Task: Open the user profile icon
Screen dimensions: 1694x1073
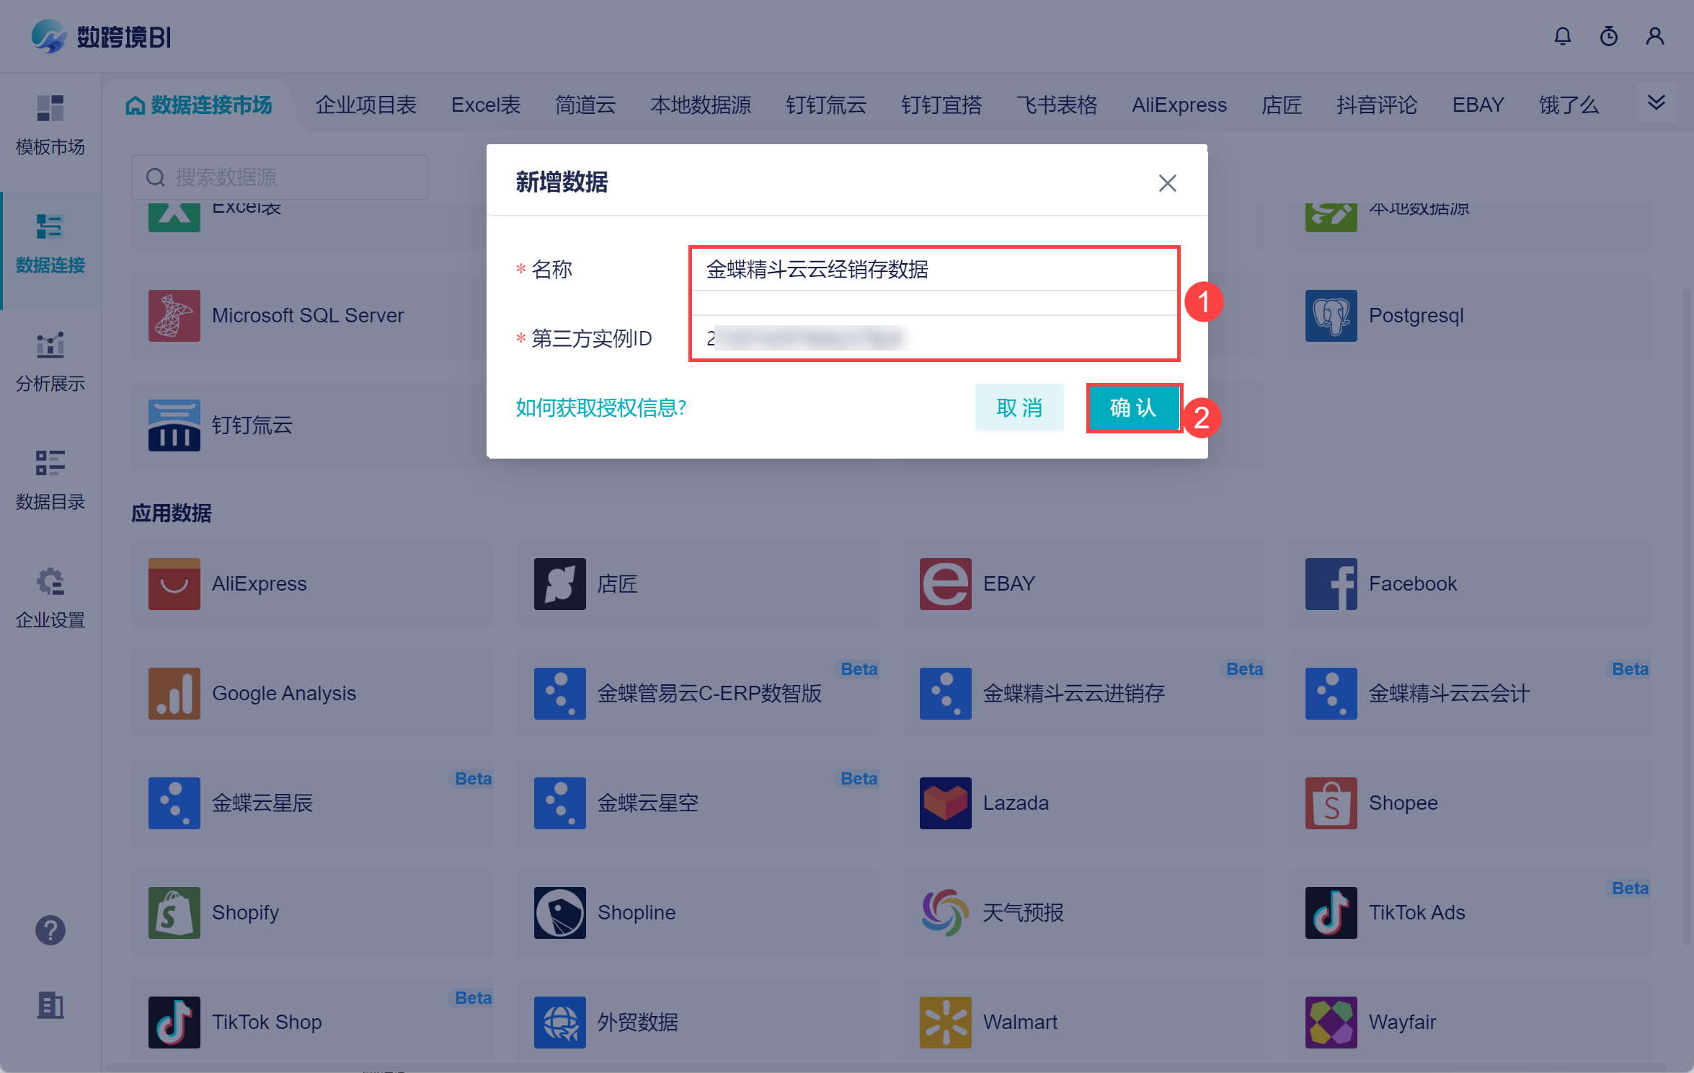Action: (1654, 36)
